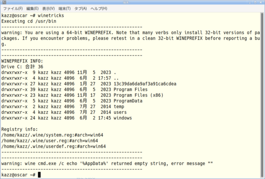Click the 'ProgramData' directory entry
The width and height of the screenshot is (265, 179).
[128, 101]
